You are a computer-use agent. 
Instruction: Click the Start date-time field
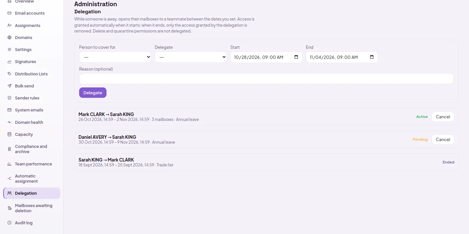(266, 57)
